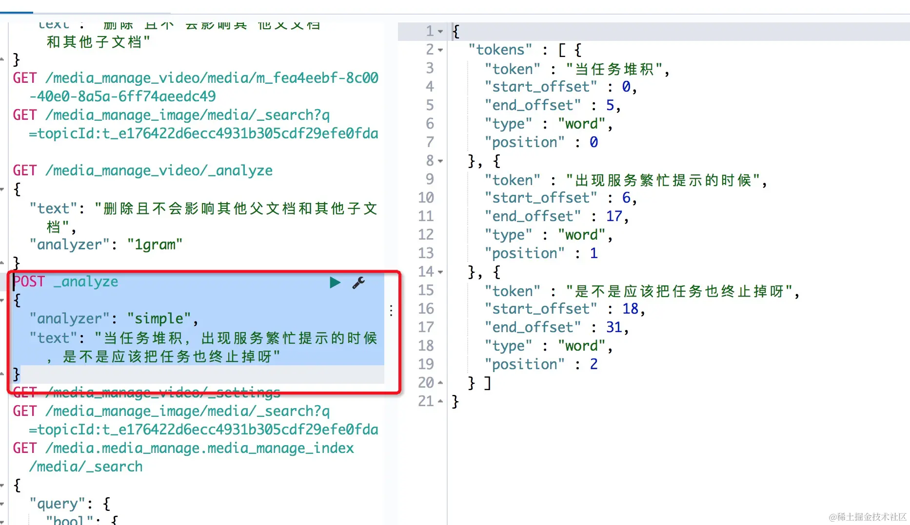Click the "type" : "word" entry on line 12
Viewport: 910px width, 525px height.
coord(549,235)
